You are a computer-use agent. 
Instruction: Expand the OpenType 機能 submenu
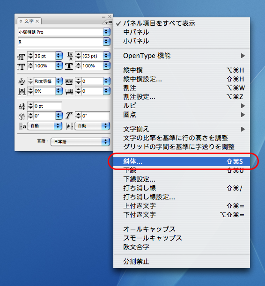(x=182, y=56)
